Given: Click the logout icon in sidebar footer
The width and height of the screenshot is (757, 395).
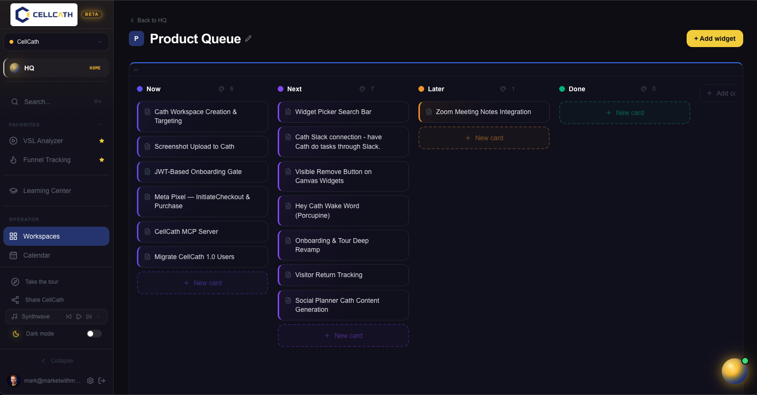Looking at the screenshot, I should coord(102,381).
